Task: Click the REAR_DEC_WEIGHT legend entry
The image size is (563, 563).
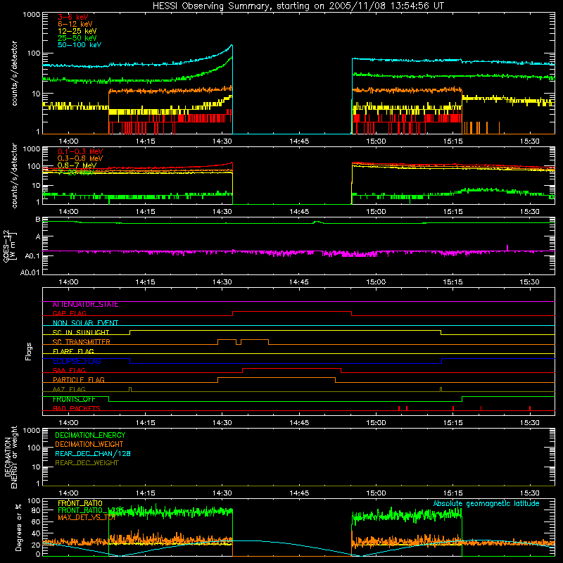Action: pyautogui.click(x=87, y=463)
